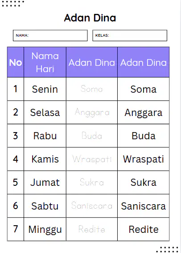Click row number 7 cell

click(x=16, y=229)
